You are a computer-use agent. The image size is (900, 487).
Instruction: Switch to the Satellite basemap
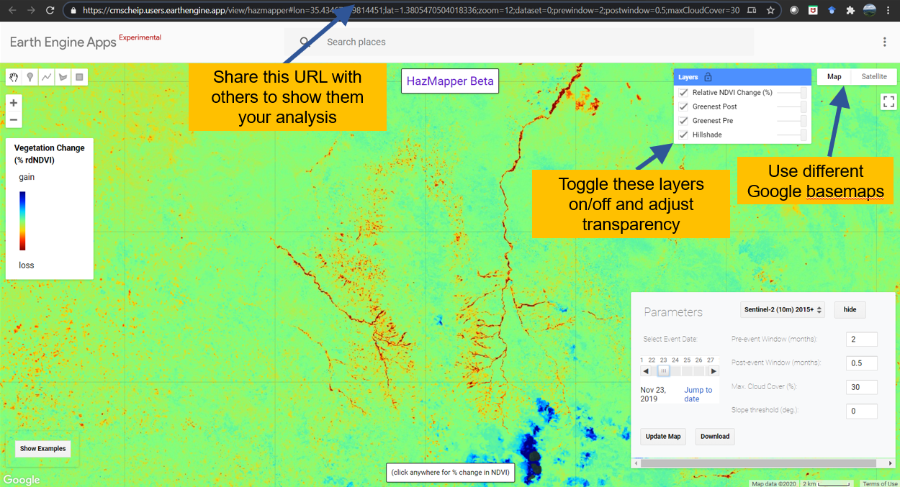point(874,76)
